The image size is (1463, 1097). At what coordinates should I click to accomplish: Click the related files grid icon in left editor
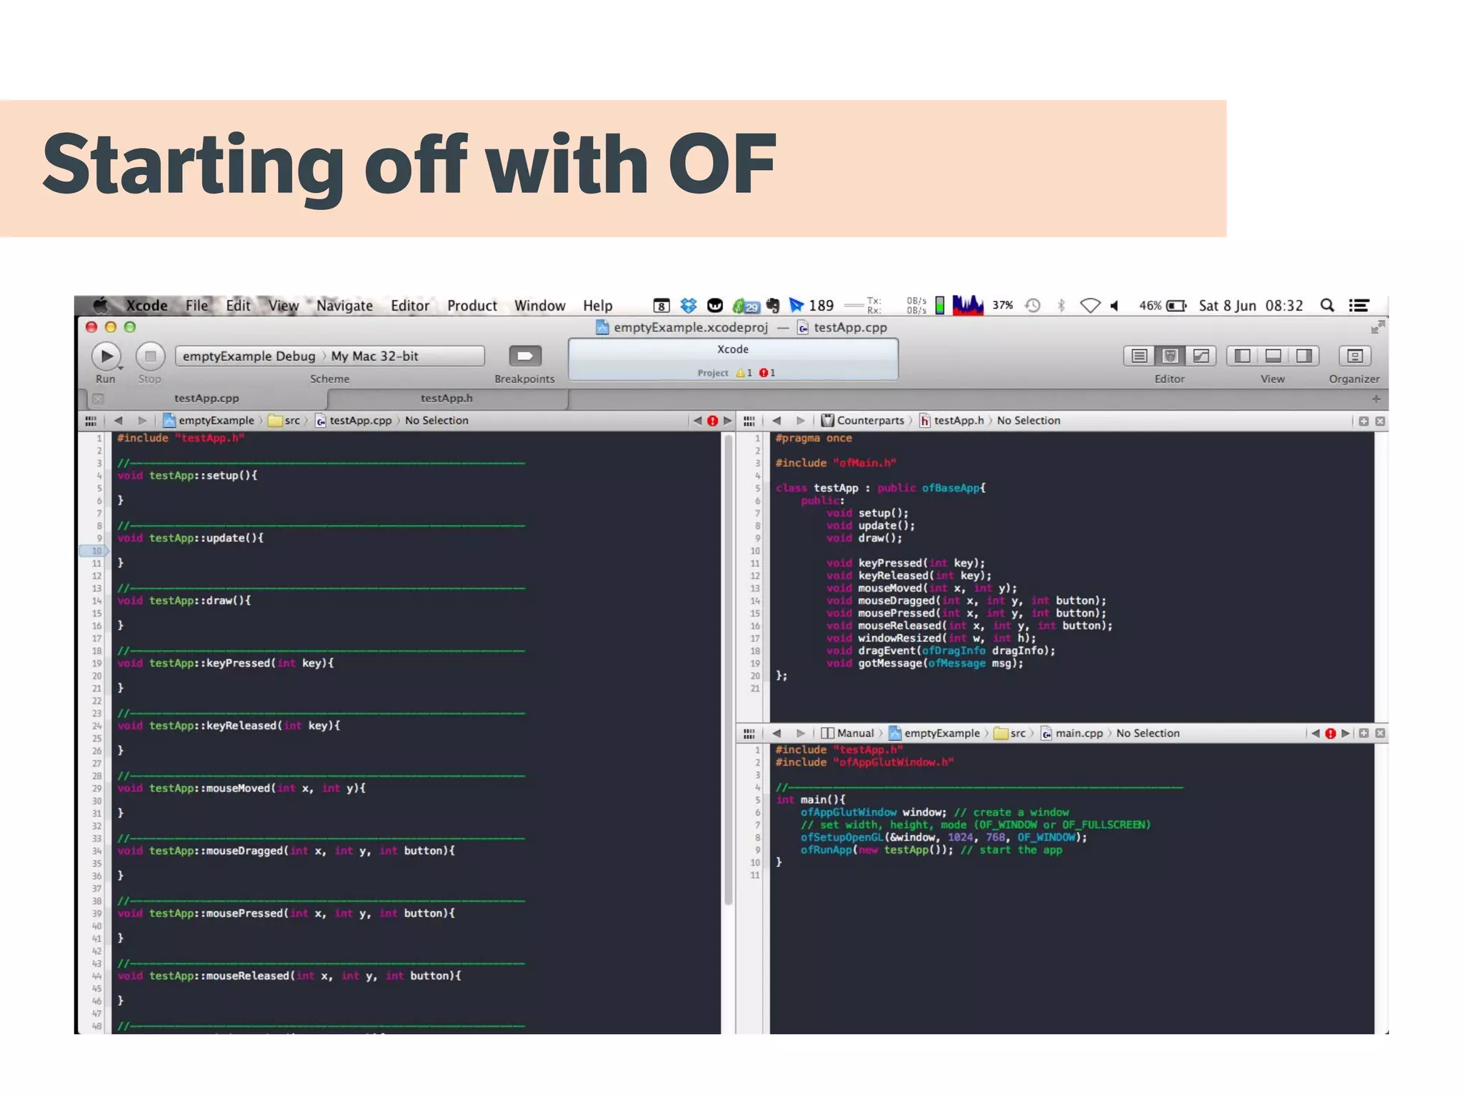[91, 421]
